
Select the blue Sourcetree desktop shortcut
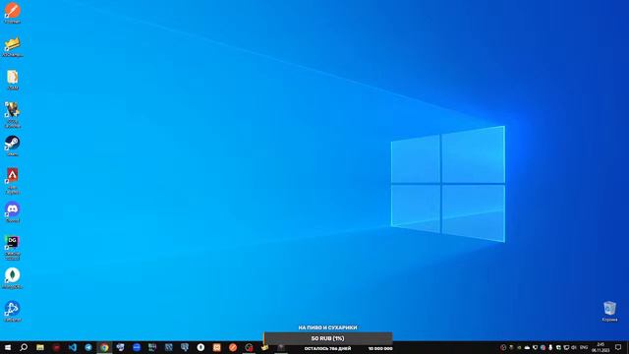(13, 312)
